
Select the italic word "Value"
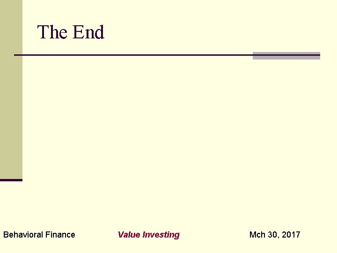pos(129,235)
